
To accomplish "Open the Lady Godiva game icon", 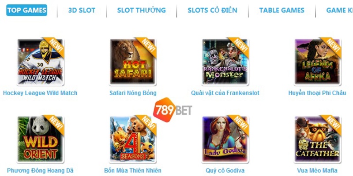I will point(225,139).
